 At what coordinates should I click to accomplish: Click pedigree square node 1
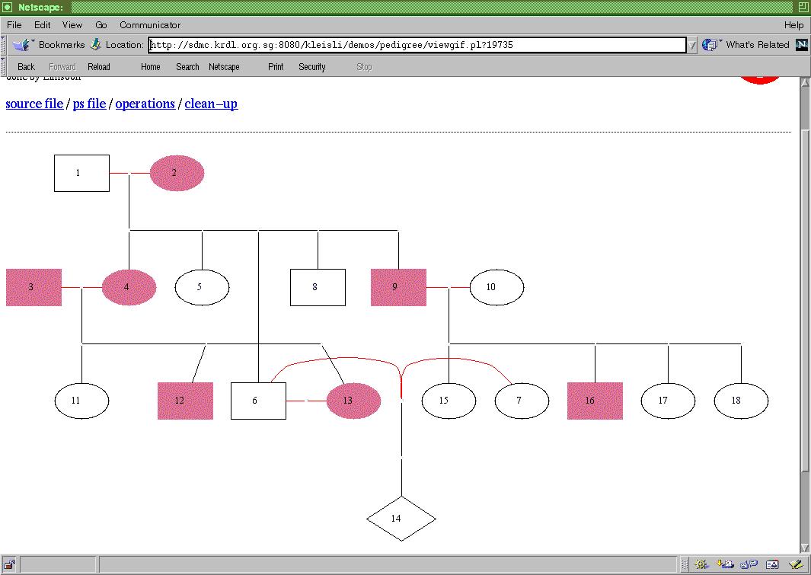pyautogui.click(x=81, y=173)
